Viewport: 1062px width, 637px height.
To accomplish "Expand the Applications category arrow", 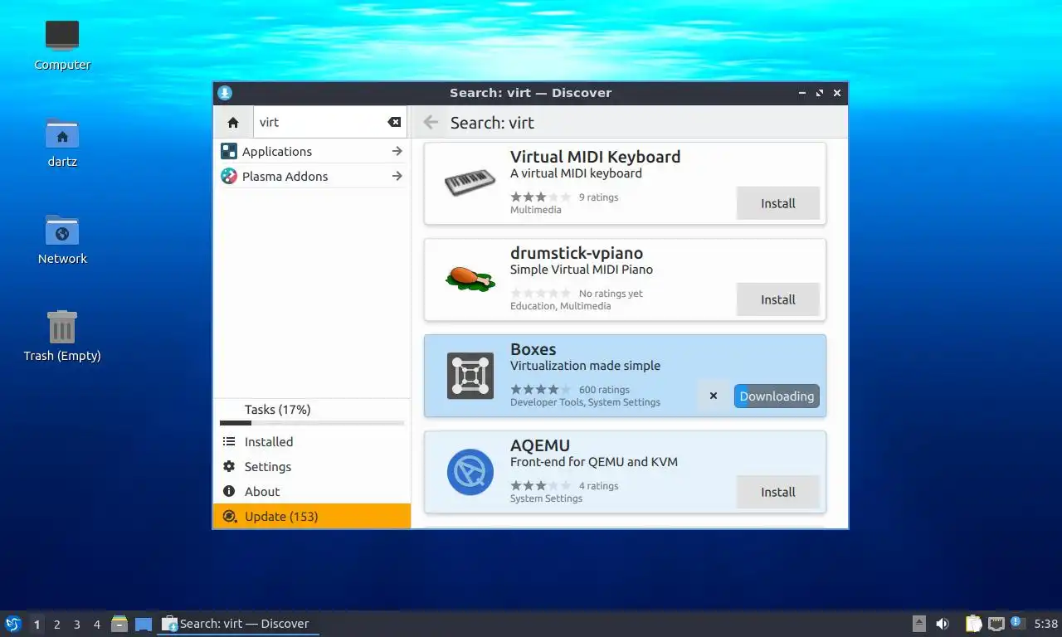I will point(397,152).
